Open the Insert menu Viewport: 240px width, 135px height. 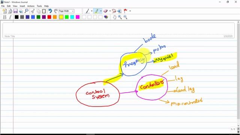coord(22,6)
